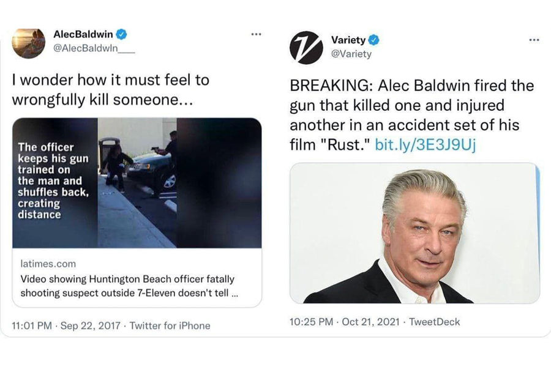Click the AlecBaldwin profile avatar picture

coord(28,43)
